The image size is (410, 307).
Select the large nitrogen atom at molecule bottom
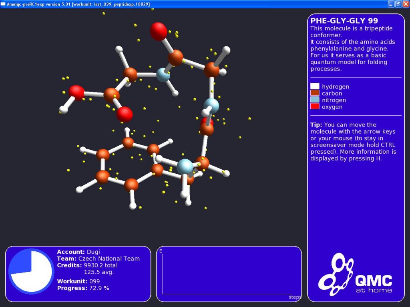185,166
